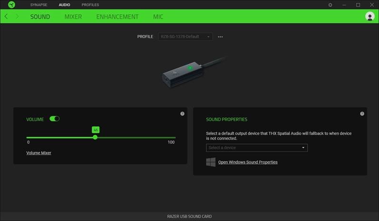Click the Windows logo icon
379x221 pixels.
pos(211,162)
